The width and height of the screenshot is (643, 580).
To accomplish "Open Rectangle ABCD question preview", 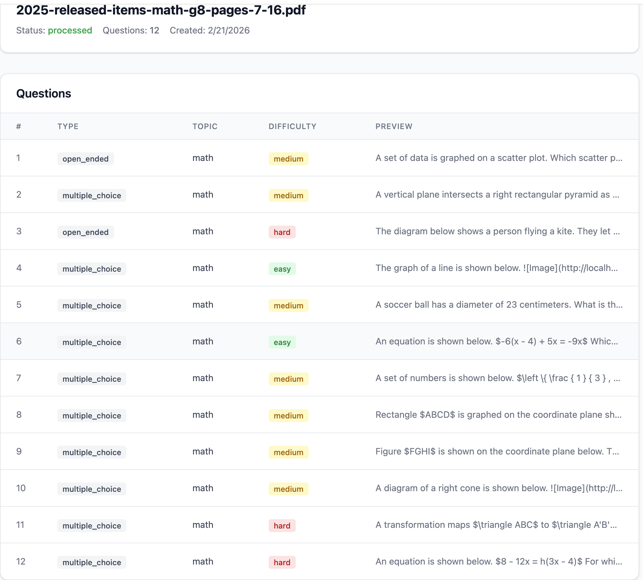I will click(x=498, y=415).
